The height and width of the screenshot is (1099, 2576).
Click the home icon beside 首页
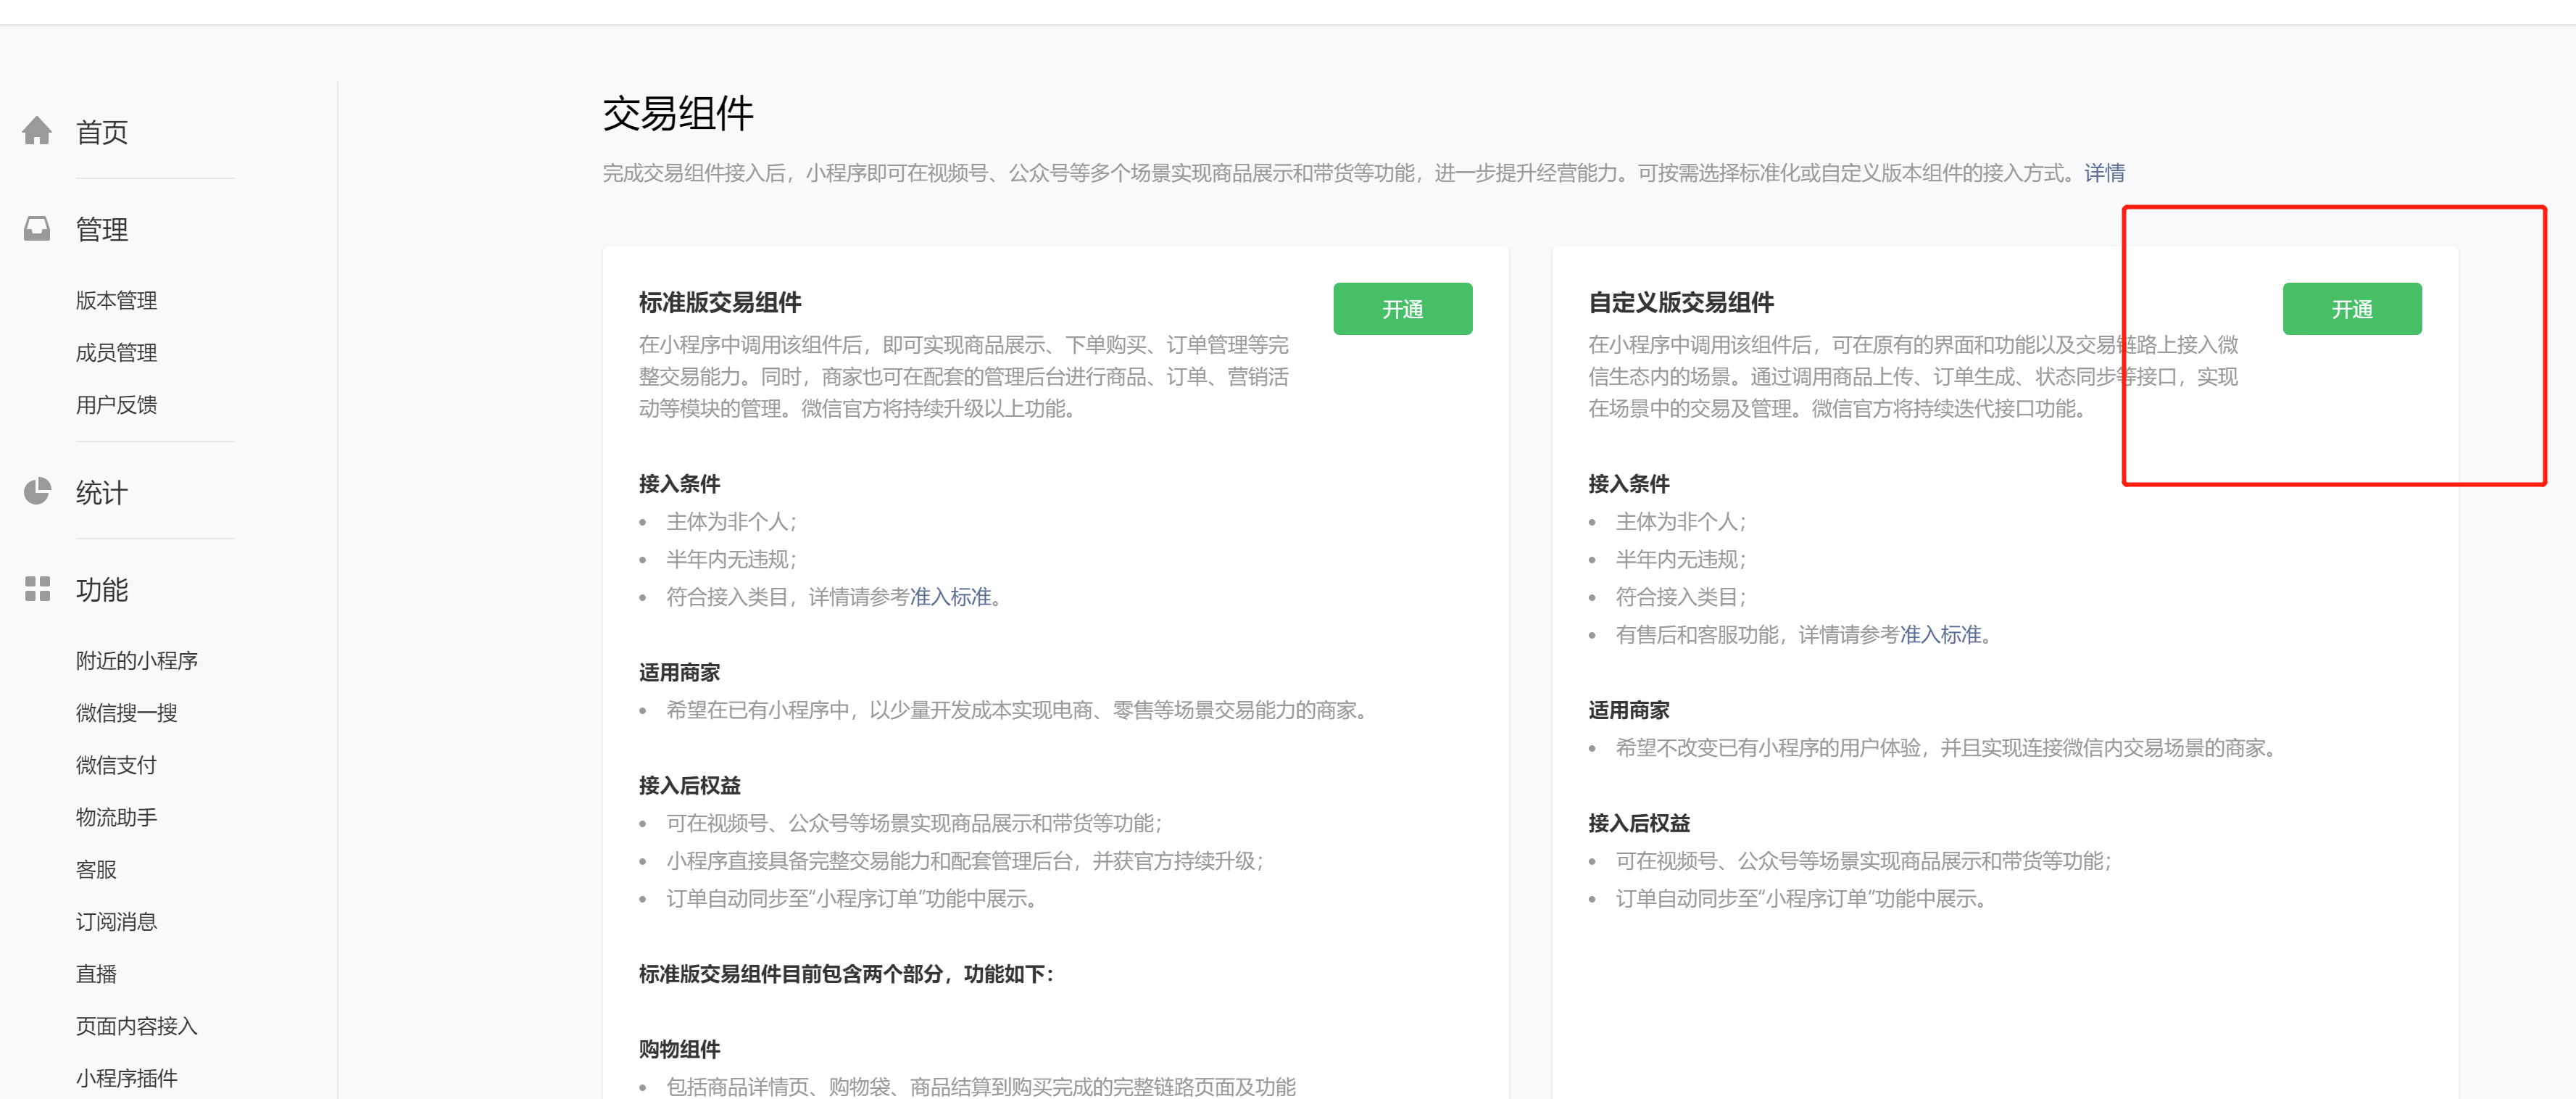pos(37,131)
